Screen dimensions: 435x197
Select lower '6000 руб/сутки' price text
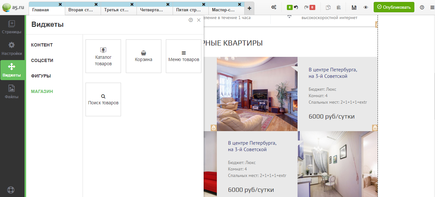coord(251,190)
